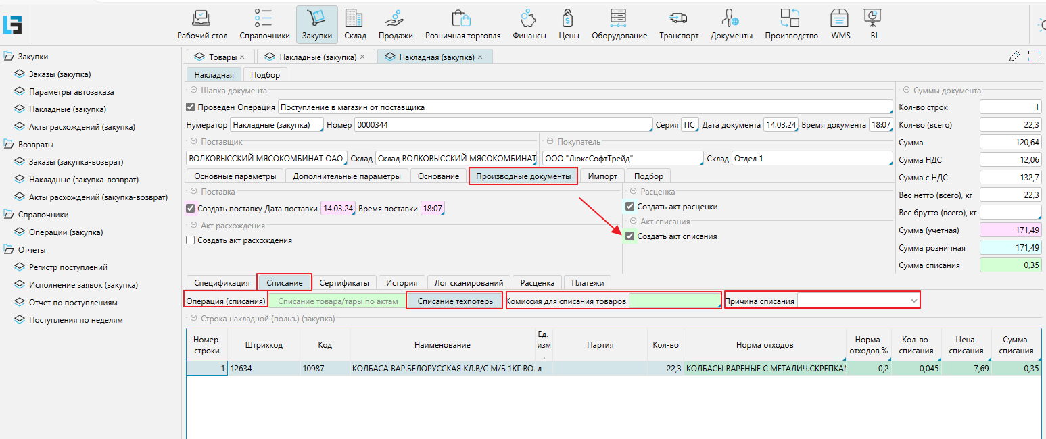Switch to the Спецификация tab
This screenshot has height=439, width=1046.
point(222,283)
